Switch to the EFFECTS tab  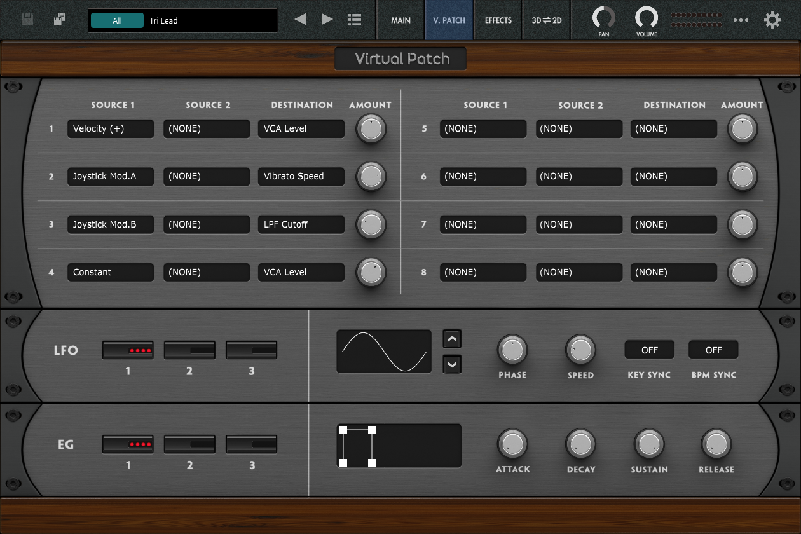tap(498, 20)
